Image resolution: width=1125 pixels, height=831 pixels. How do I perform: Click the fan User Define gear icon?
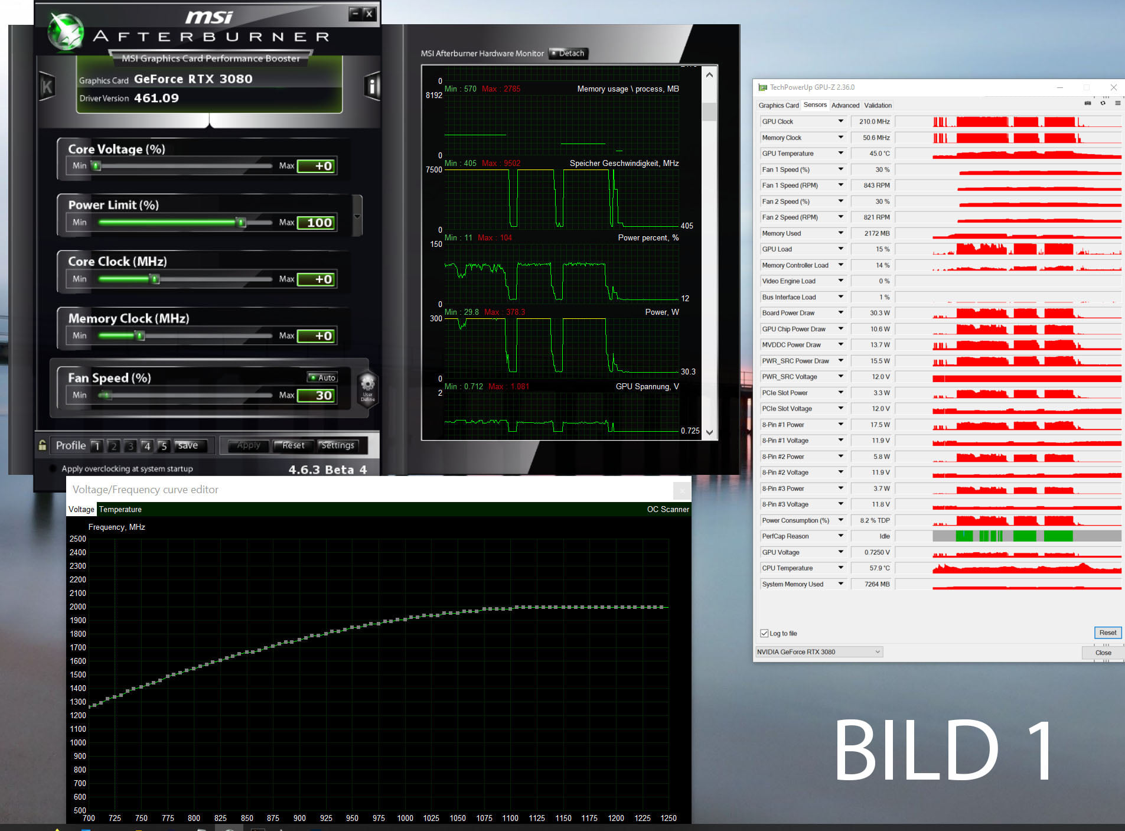click(367, 387)
